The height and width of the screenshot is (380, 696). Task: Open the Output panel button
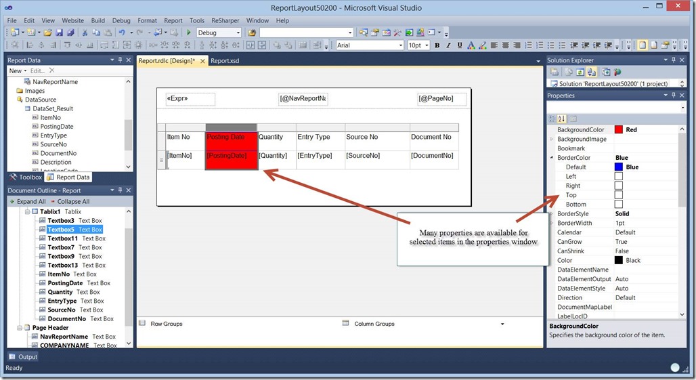coord(23,357)
